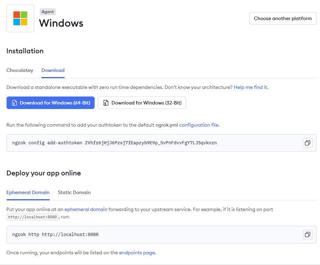Screen dimensions: 320x265
Task: Copy the add-authtoken command
Action: click(308, 143)
